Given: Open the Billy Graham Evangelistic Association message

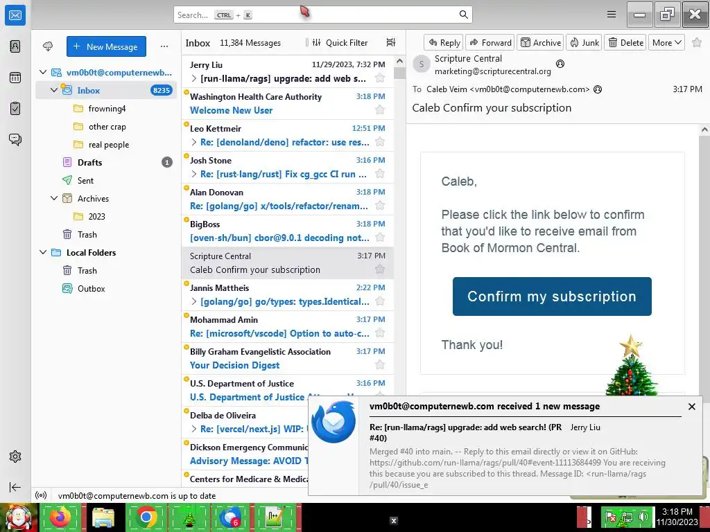Looking at the screenshot, I should [288, 358].
